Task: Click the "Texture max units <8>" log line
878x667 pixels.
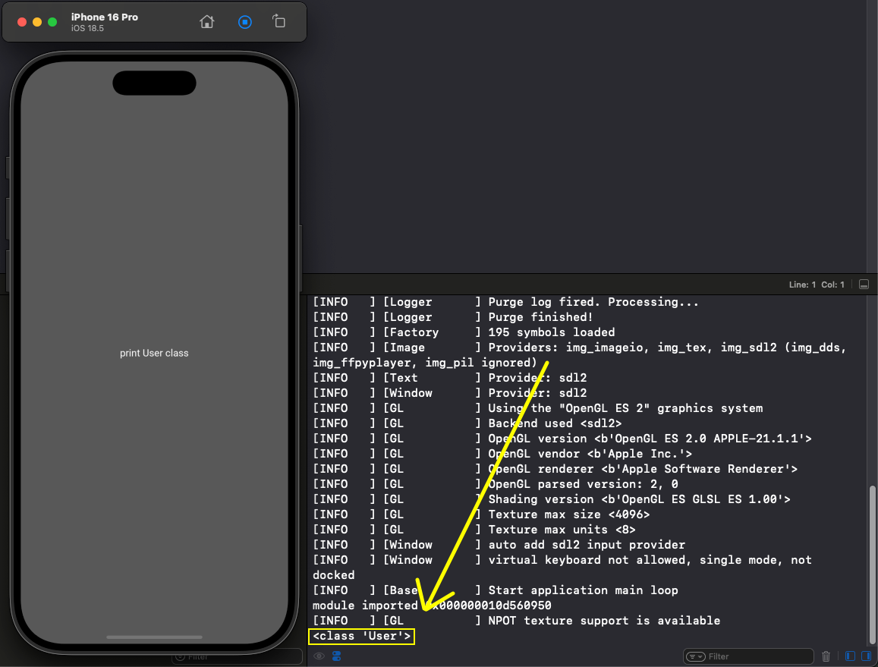Action: (474, 530)
